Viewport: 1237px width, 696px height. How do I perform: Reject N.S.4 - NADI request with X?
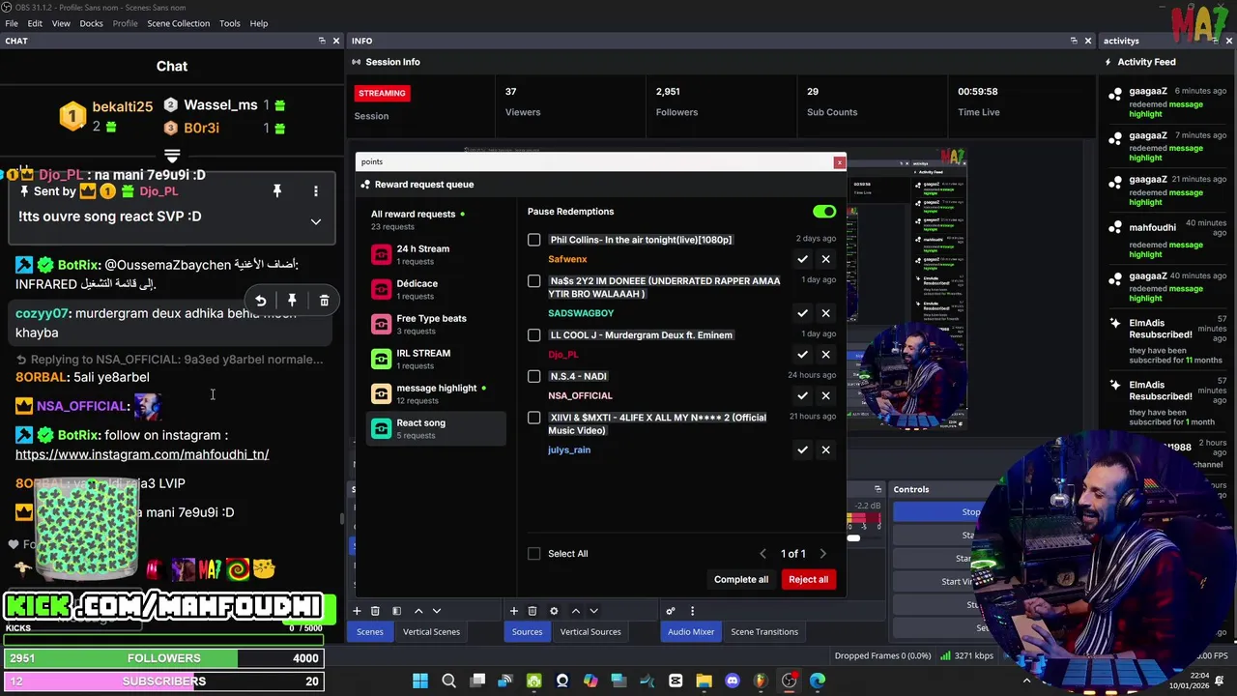[825, 395]
